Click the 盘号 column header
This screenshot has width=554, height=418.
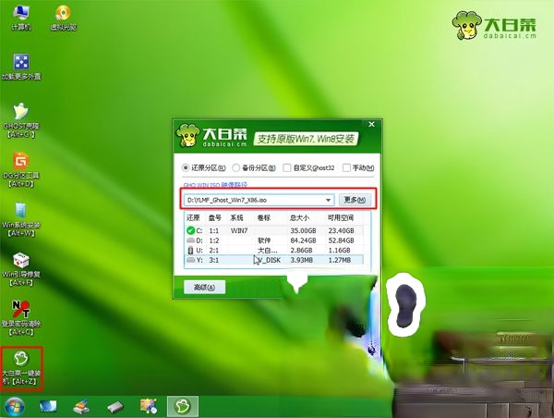[x=215, y=217]
